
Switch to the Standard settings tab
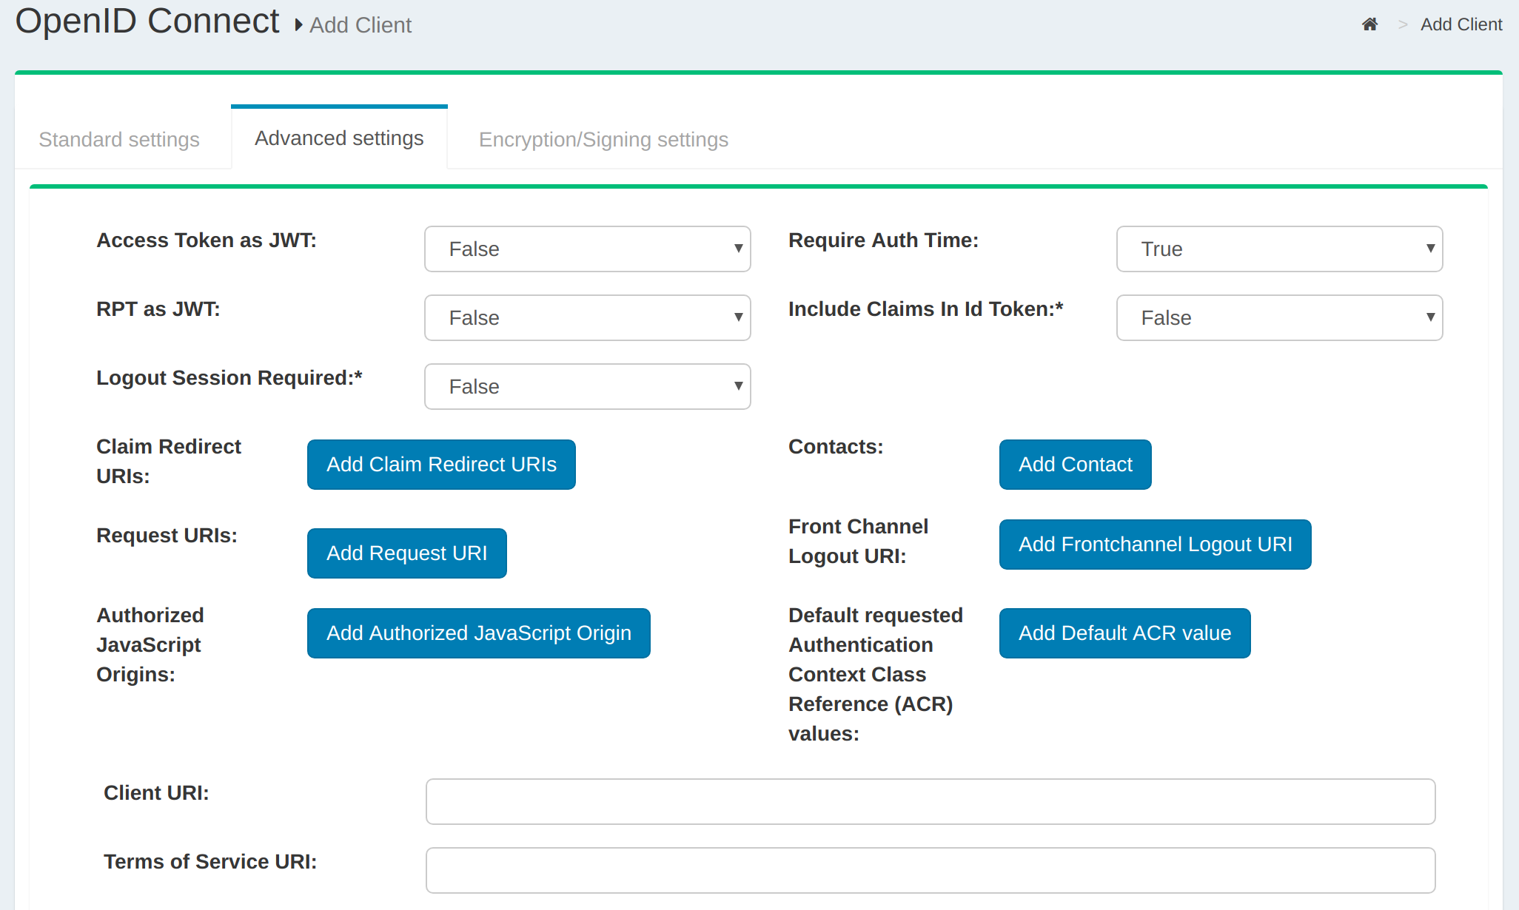click(118, 139)
